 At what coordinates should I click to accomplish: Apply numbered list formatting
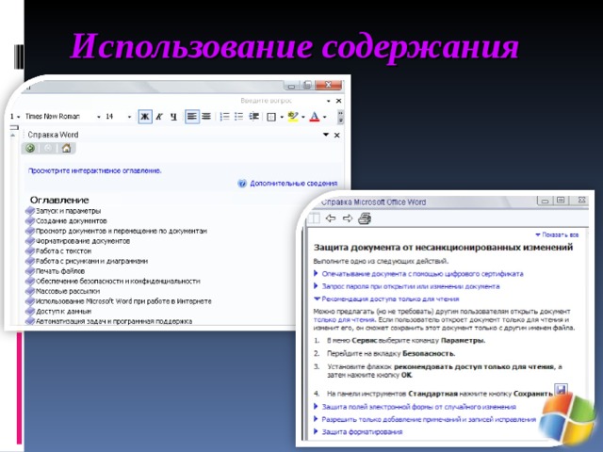point(224,116)
